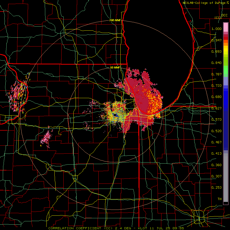The width and height of the screenshot is (230, 230).
Task: Click the 0.520 scale value
Action: coord(216,131)
